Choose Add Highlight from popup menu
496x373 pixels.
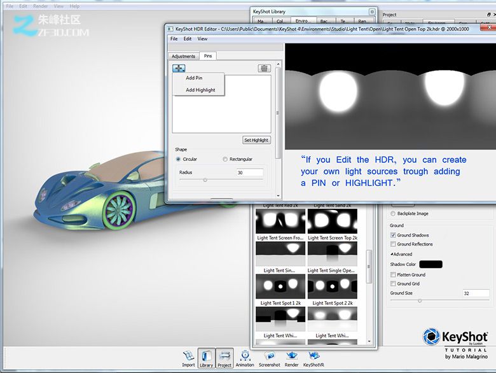click(x=200, y=90)
